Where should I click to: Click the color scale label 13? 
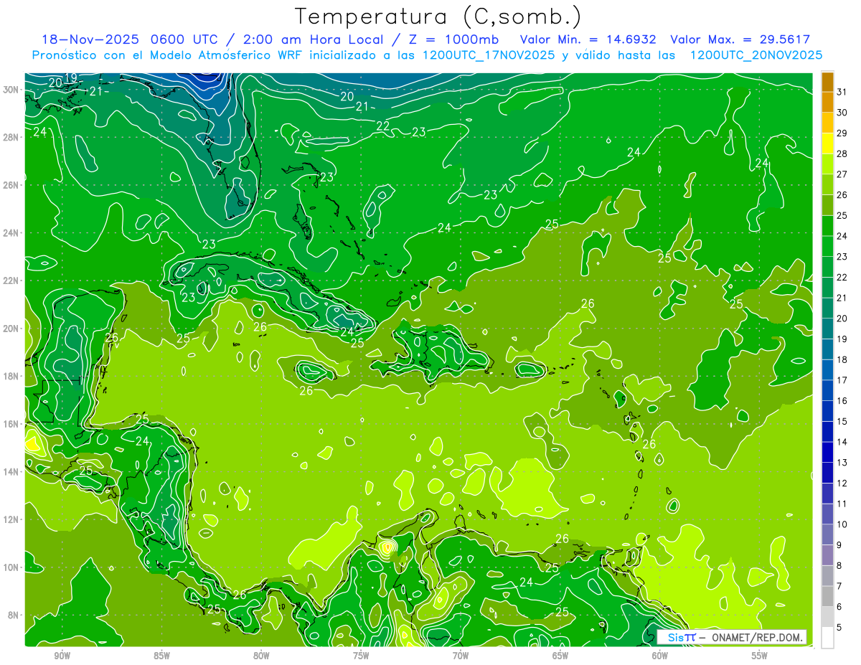point(842,463)
